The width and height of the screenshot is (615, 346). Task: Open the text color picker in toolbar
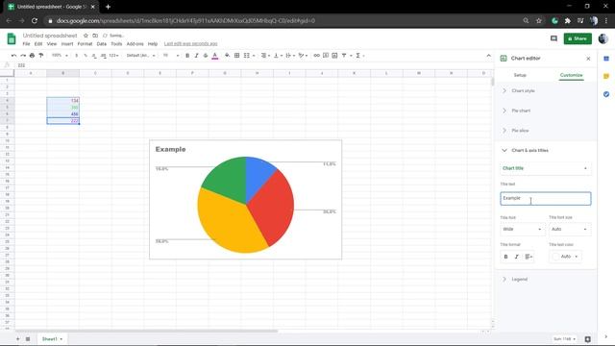(x=215, y=56)
